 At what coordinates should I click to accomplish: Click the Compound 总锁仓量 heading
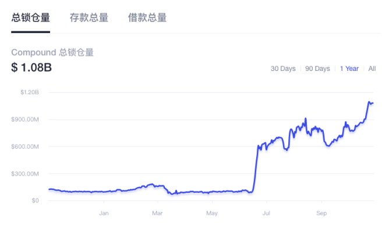(x=52, y=52)
